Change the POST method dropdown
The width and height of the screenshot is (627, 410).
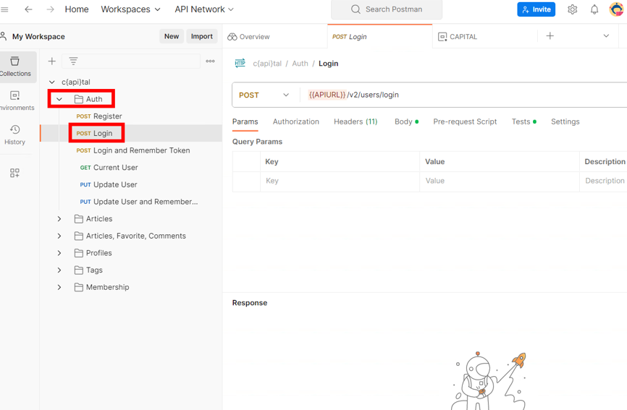click(x=264, y=95)
